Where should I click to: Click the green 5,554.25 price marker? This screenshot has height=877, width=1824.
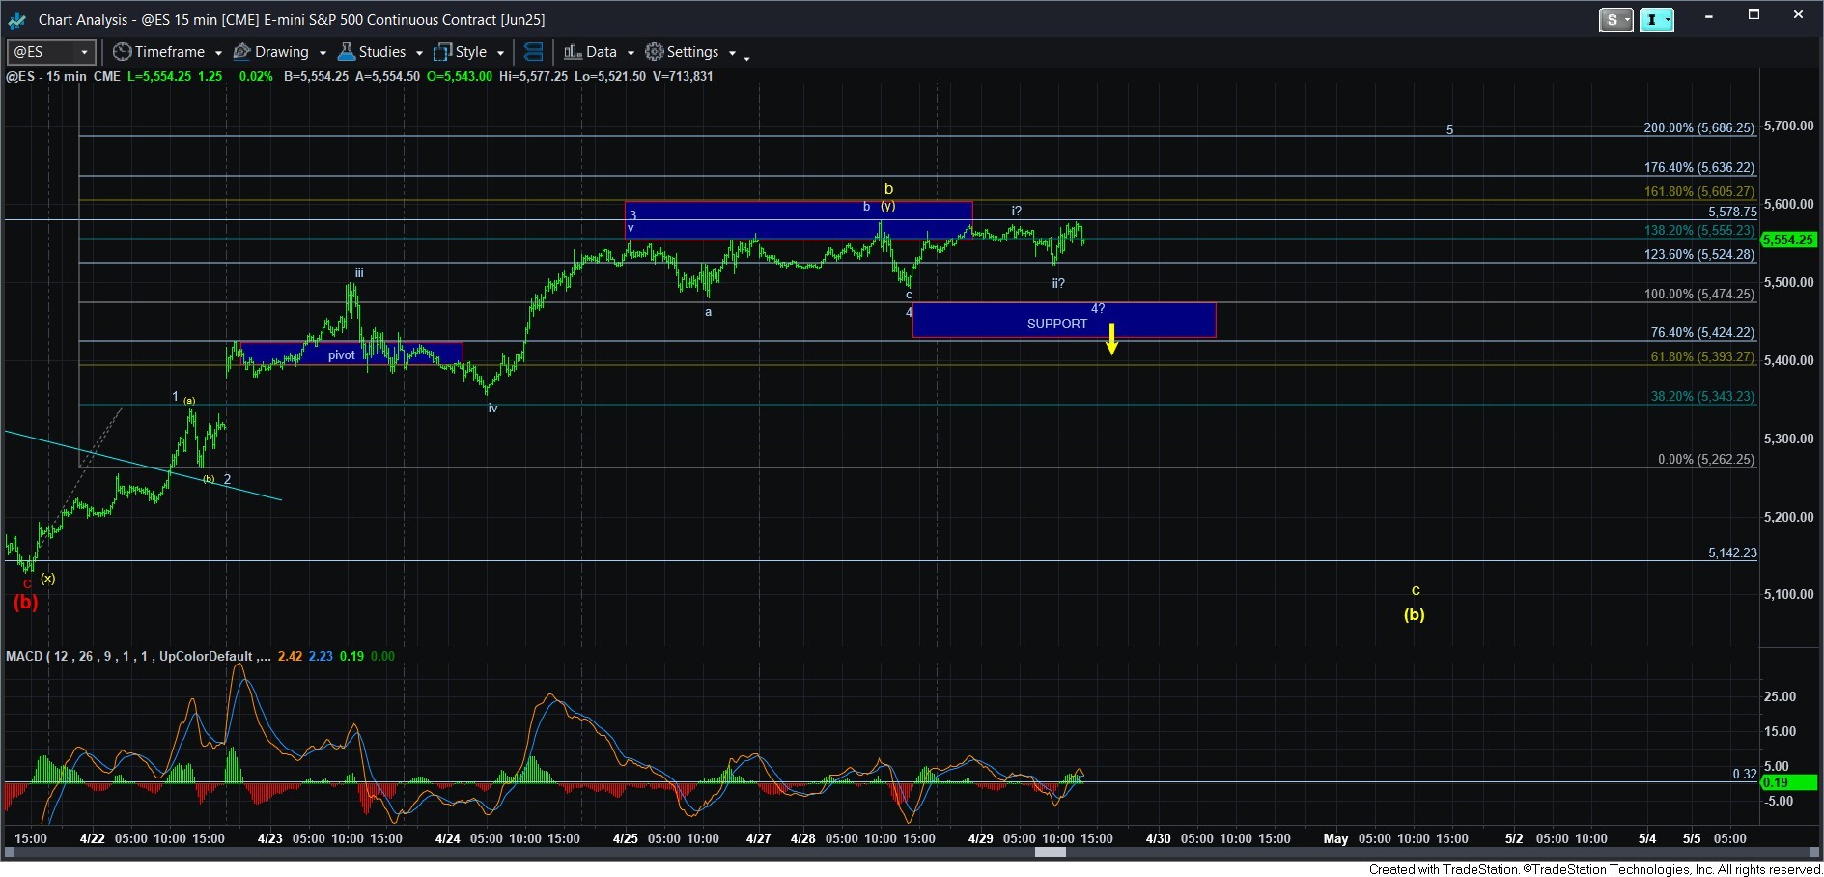pos(1789,240)
